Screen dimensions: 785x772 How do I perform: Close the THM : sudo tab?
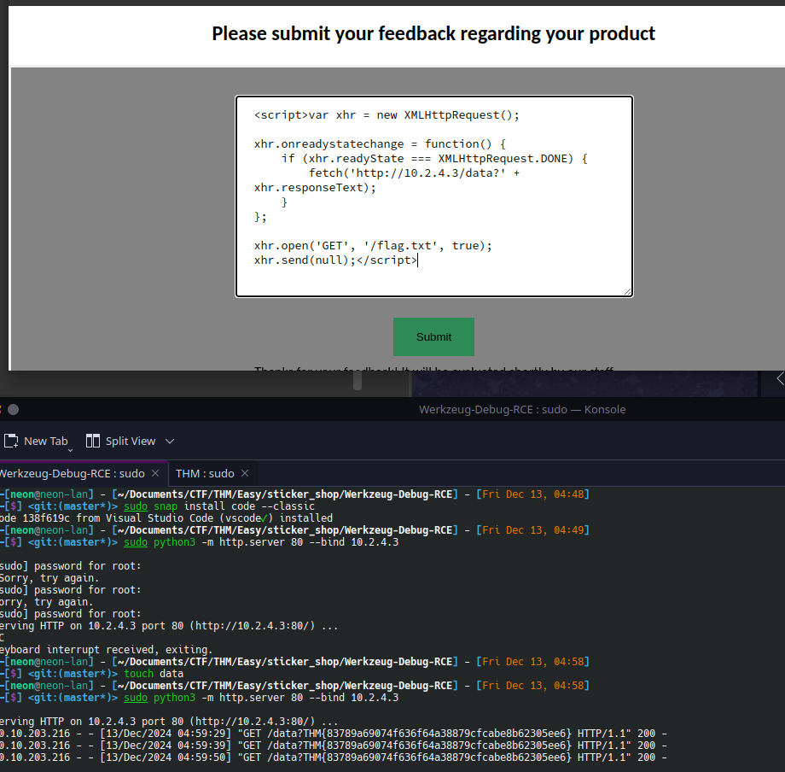[x=245, y=473]
